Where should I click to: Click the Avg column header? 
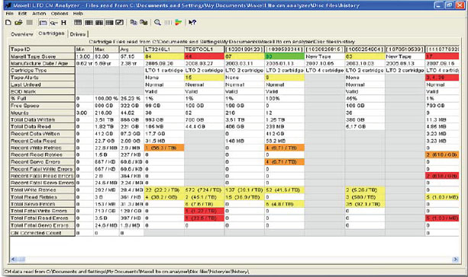tap(131, 49)
